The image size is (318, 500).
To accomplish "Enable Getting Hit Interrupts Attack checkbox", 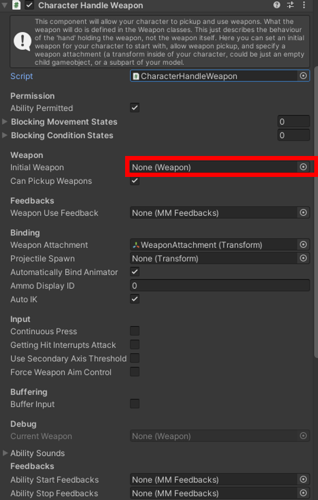I will (135, 345).
